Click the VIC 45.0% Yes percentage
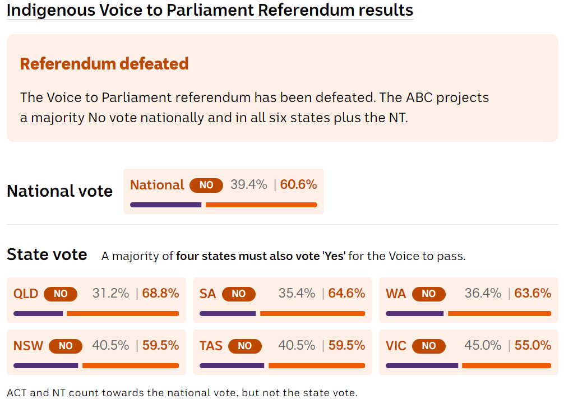564x399 pixels. [x=483, y=345]
